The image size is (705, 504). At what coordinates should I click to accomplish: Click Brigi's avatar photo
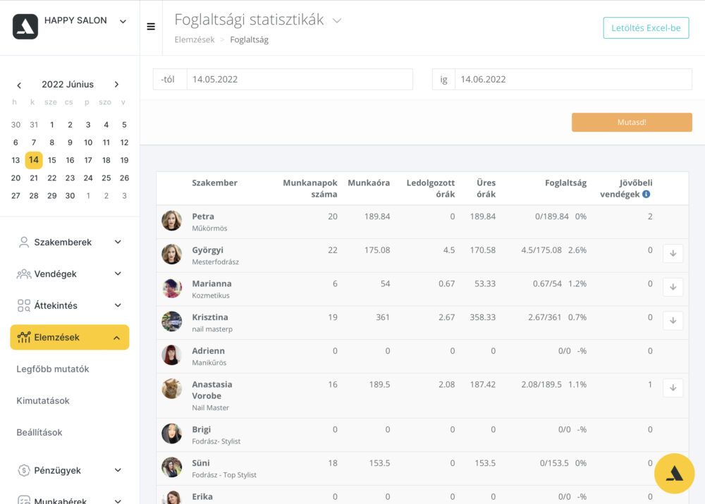coord(172,434)
